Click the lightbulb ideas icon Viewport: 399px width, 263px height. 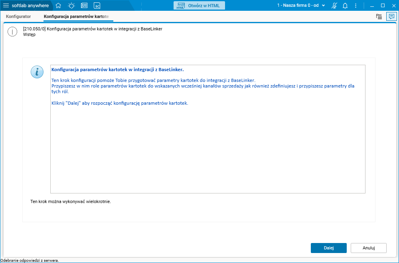[x=71, y=5]
